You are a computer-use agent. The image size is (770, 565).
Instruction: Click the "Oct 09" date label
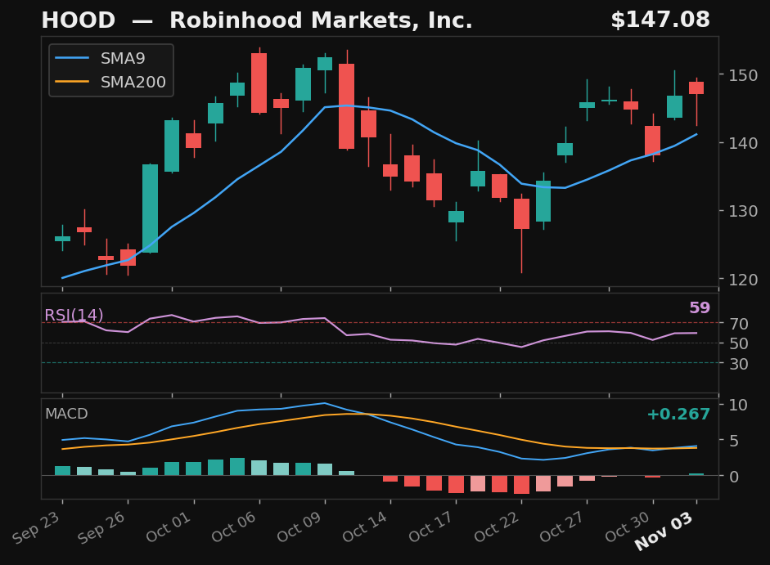(x=300, y=527)
